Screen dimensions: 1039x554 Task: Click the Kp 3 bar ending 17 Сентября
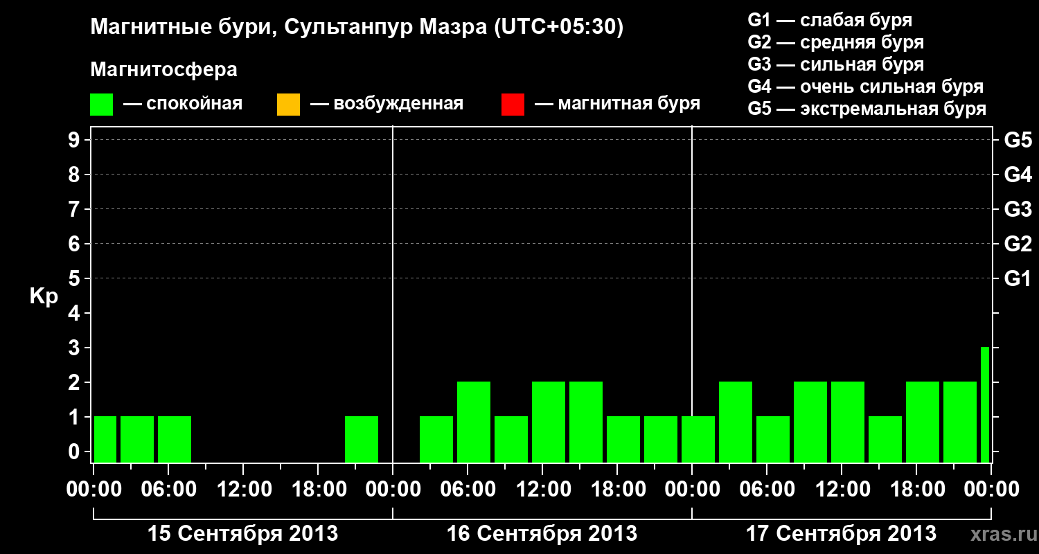[985, 404]
